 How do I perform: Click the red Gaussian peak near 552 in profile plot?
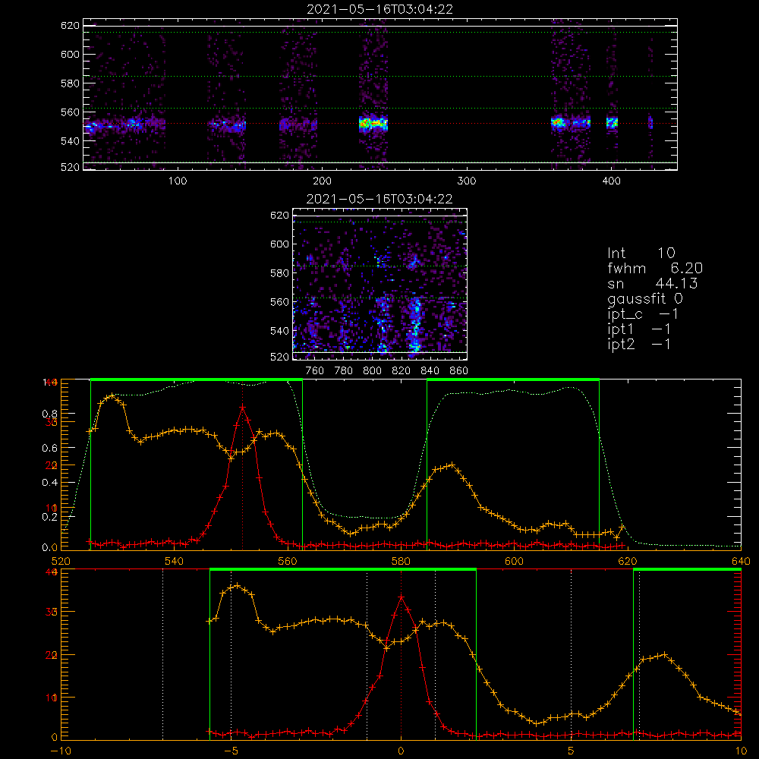(243, 408)
